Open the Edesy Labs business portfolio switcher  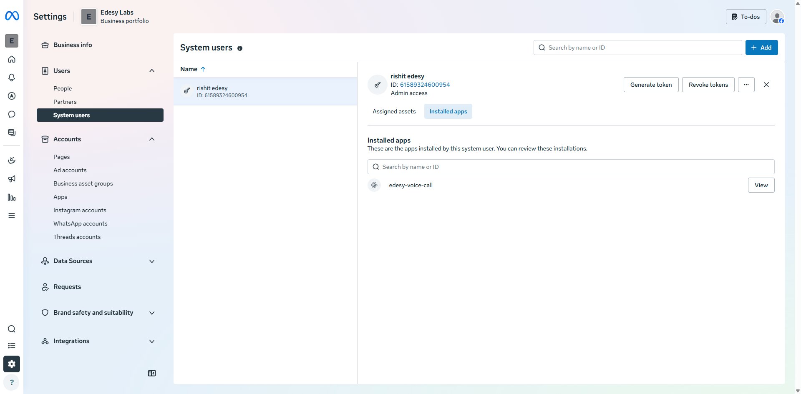click(115, 17)
